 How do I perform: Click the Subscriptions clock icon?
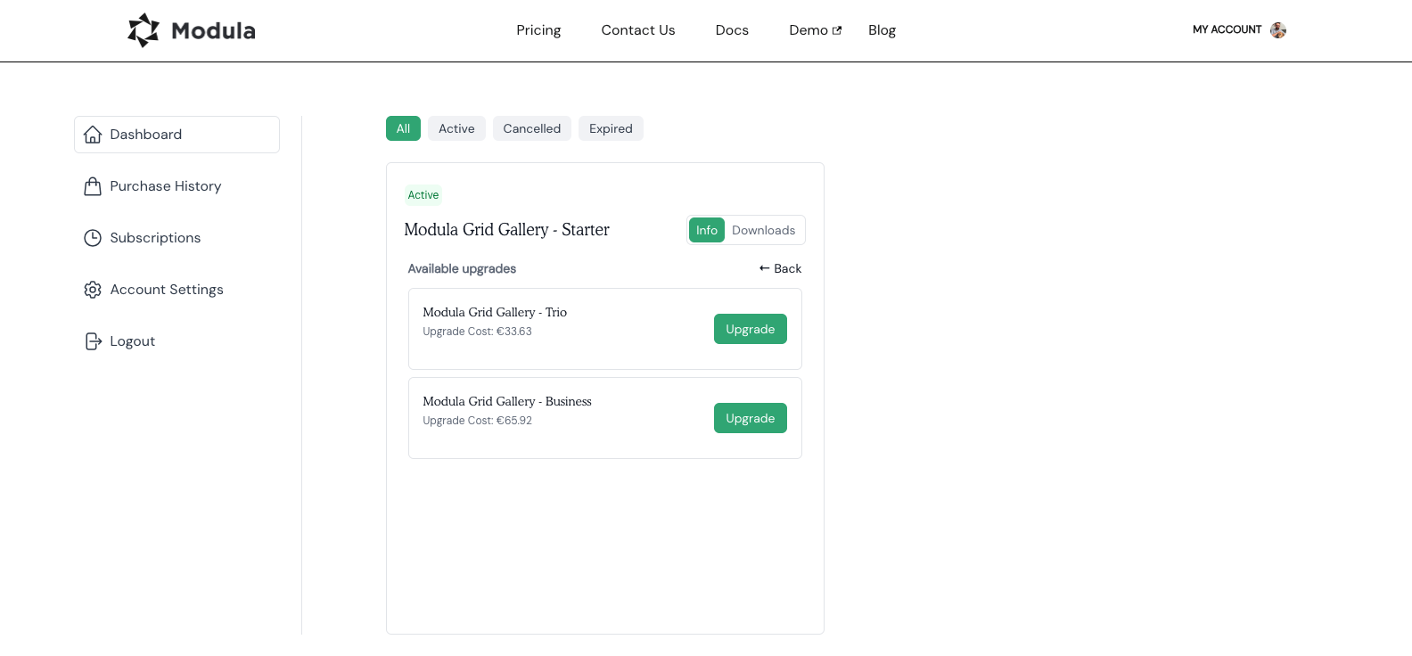93,238
